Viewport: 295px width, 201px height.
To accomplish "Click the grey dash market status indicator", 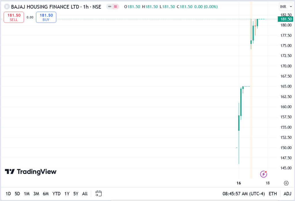I will click(x=109, y=7).
